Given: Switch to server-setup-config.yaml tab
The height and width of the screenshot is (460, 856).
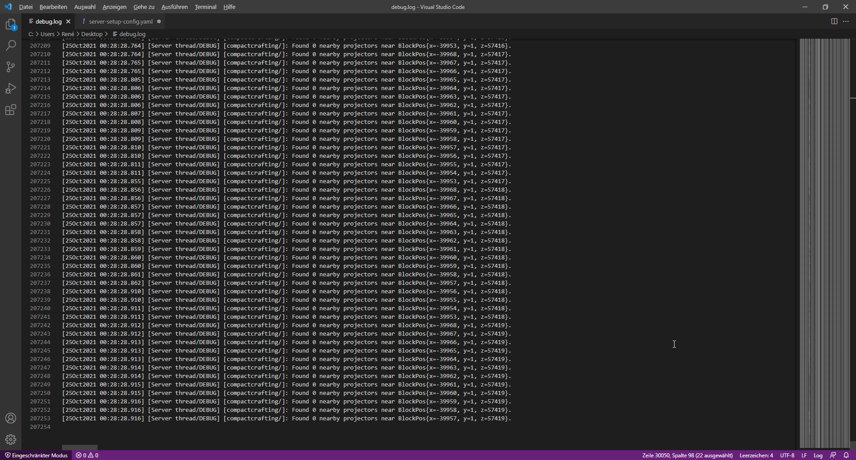Looking at the screenshot, I should [x=120, y=21].
